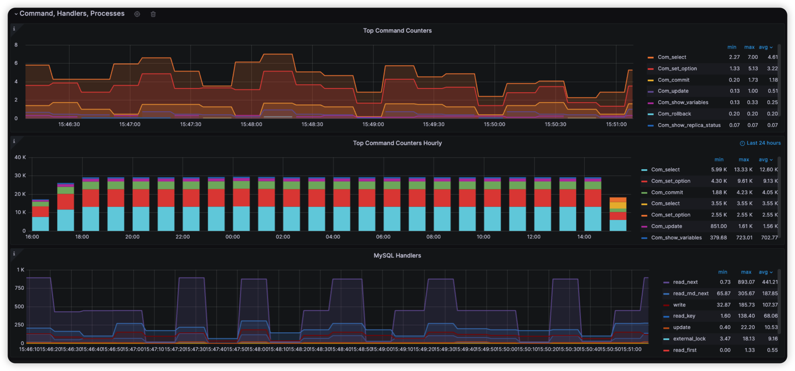Sort MySQL Handlers legend by min
The width and height of the screenshot is (795, 371).
pos(723,272)
